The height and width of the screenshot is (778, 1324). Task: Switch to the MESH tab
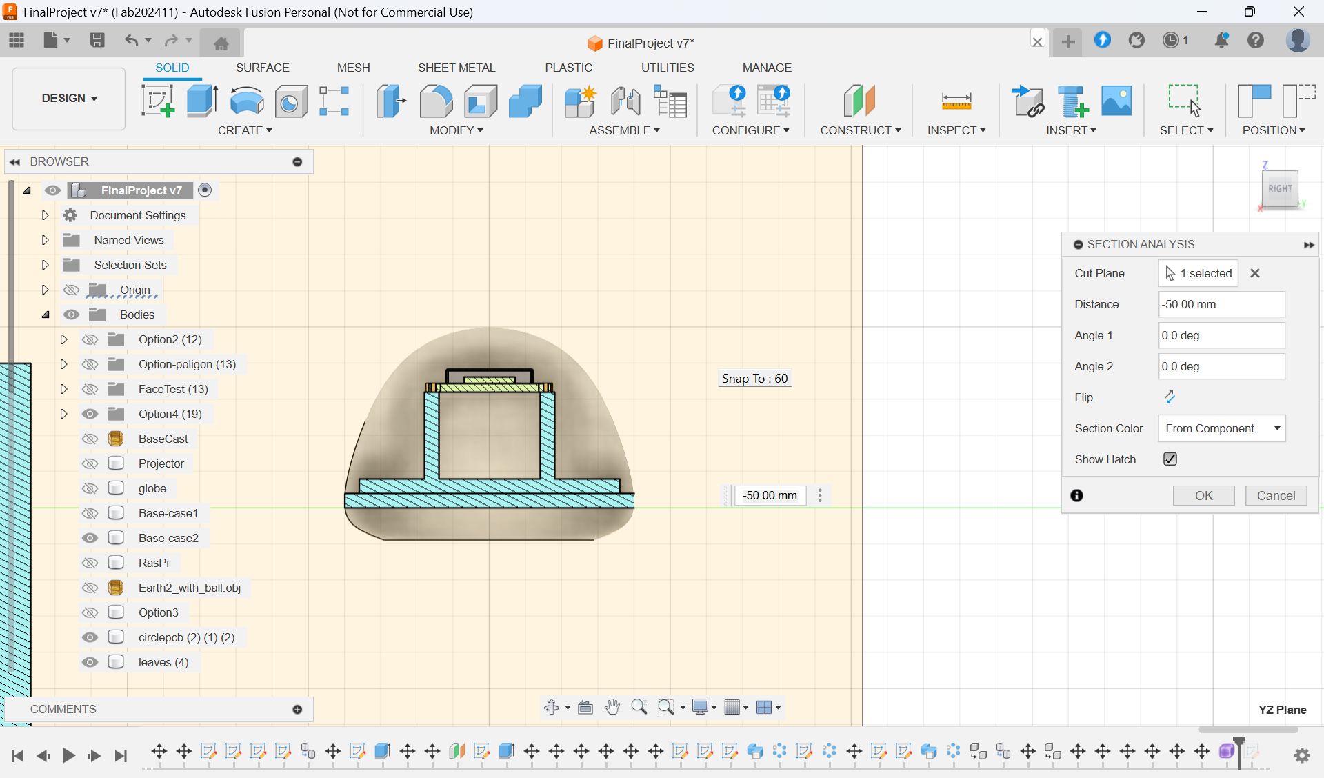(353, 68)
